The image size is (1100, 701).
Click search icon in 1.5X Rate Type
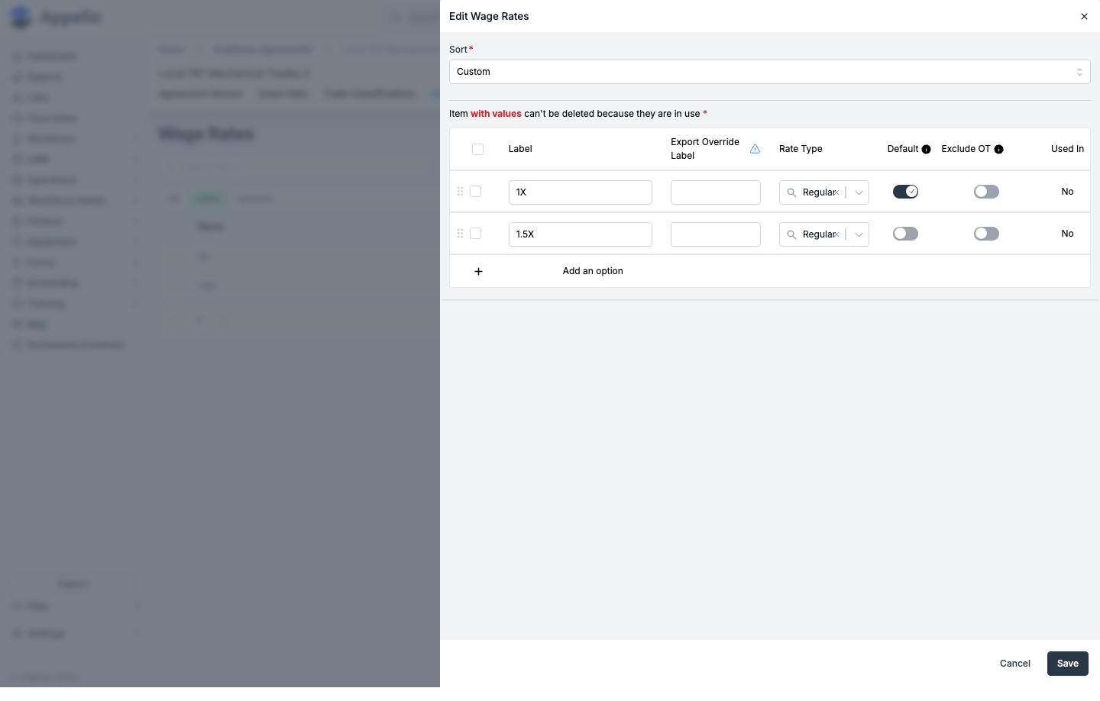791,234
